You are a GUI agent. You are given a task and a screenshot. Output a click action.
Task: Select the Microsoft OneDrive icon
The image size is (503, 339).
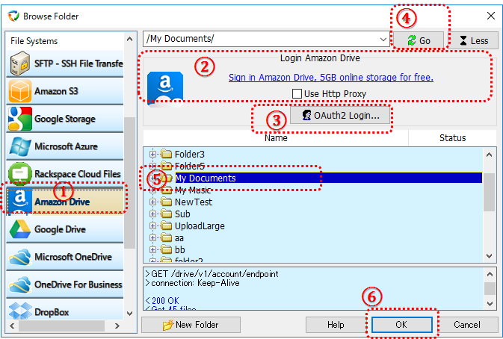click(x=20, y=257)
